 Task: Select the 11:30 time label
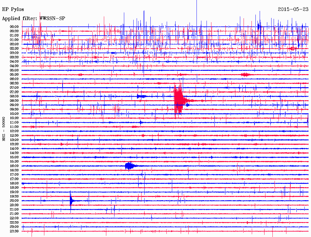tap(14, 127)
